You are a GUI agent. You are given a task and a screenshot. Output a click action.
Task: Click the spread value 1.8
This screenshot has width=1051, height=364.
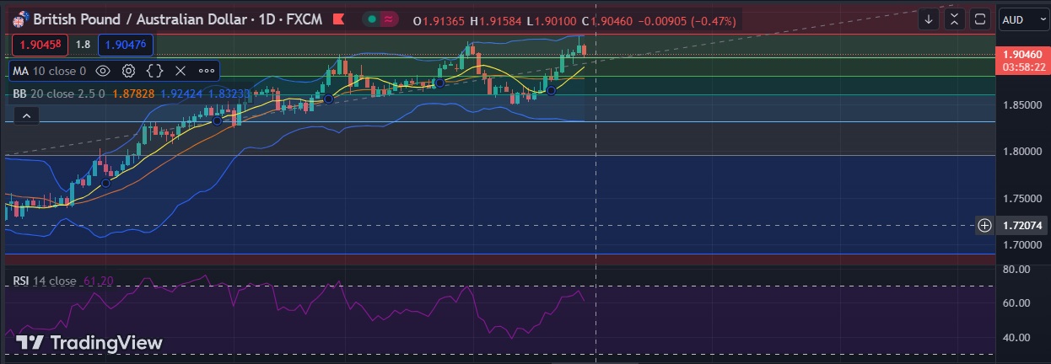click(83, 45)
